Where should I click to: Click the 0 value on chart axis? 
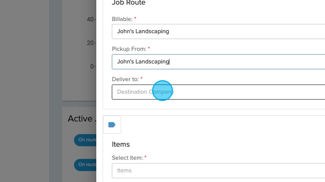(x=92, y=66)
